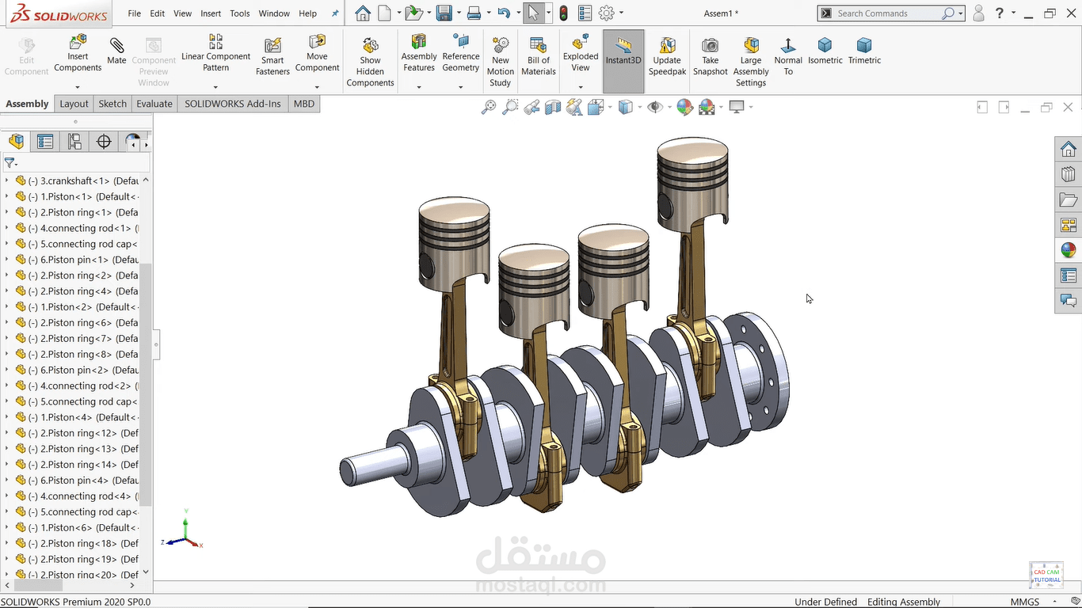The width and height of the screenshot is (1082, 608).
Task: Open the Hide/Show Items eye dropdown
Action: coord(669,107)
